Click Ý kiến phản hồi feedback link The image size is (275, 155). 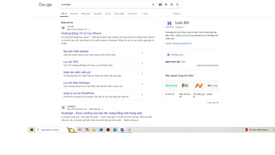[213, 103]
